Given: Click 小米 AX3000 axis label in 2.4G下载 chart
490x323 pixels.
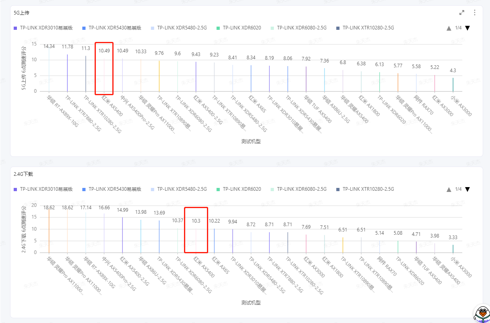Looking at the screenshot, I should click(x=460, y=267).
